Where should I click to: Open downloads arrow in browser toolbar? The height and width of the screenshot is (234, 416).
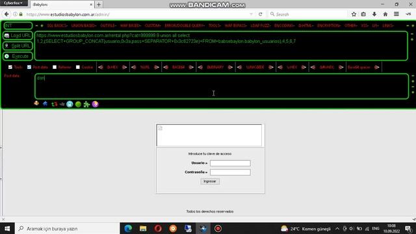tap(374, 14)
